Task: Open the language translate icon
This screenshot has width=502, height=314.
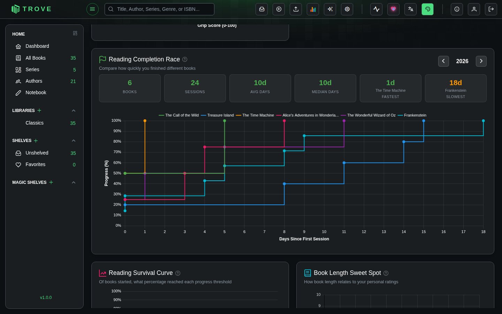Action: (x=411, y=9)
